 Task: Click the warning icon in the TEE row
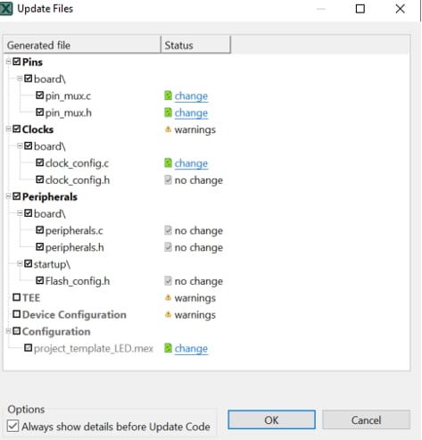click(168, 297)
